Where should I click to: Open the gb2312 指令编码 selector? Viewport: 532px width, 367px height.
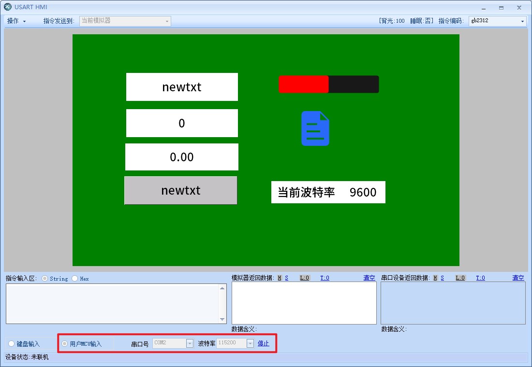click(x=523, y=21)
